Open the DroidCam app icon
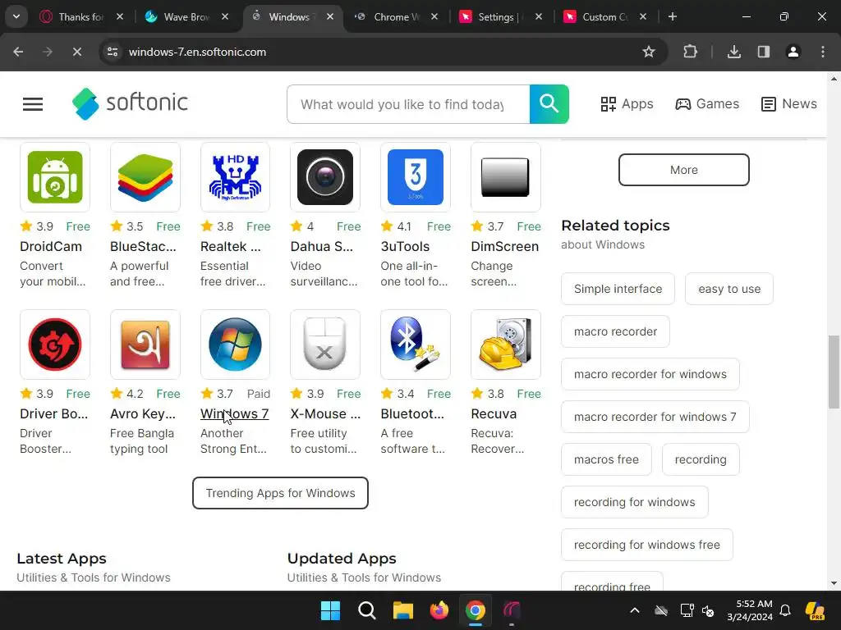841x630 pixels. click(x=55, y=177)
